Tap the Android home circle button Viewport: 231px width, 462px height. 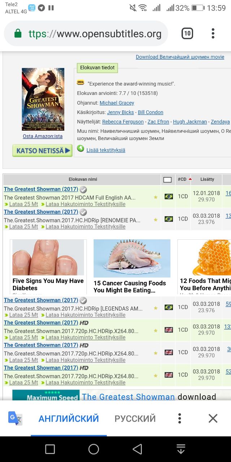point(93,449)
